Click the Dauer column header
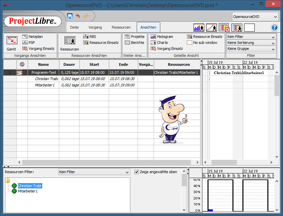The height and width of the screenshot is (216, 283). click(x=69, y=64)
